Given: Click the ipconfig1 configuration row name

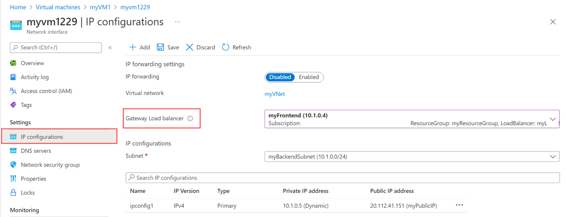Looking at the screenshot, I should (141, 206).
